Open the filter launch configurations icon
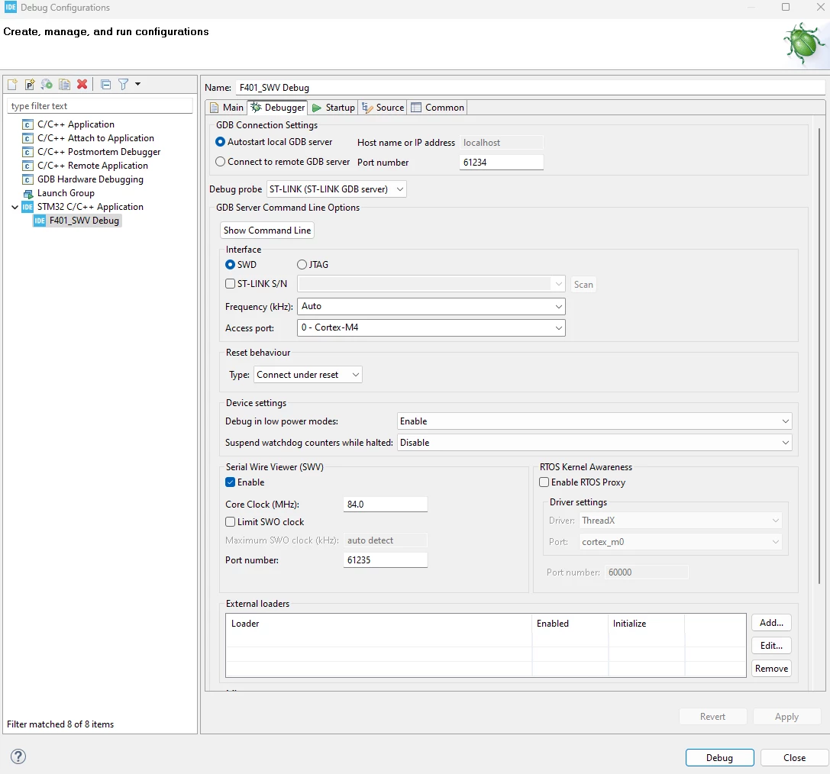 (124, 84)
